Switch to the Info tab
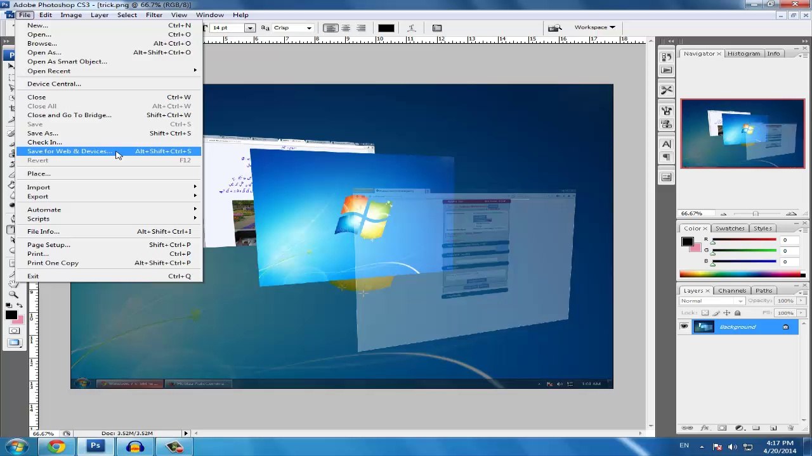The height and width of the screenshot is (456, 812). pyautogui.click(x=773, y=54)
